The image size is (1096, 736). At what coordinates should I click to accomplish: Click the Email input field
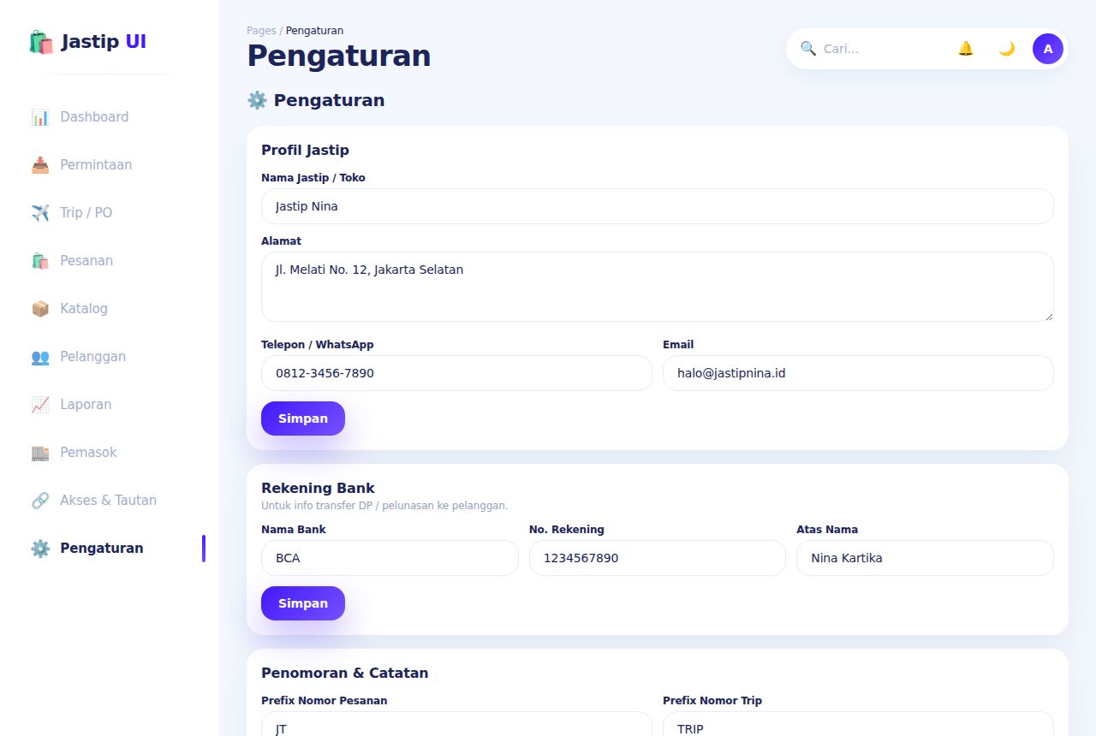pyautogui.click(x=858, y=373)
